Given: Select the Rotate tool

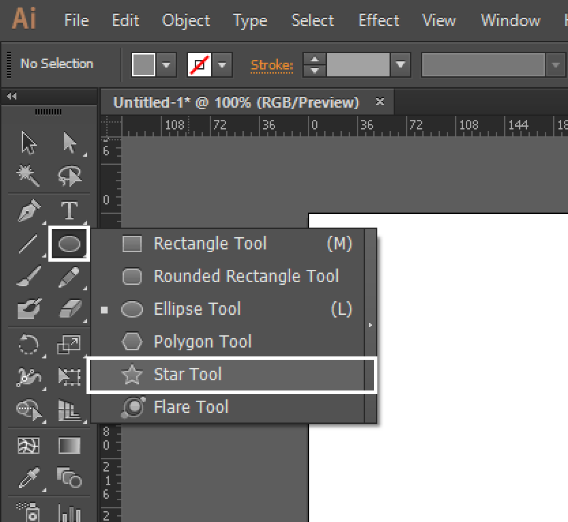Looking at the screenshot, I should (x=29, y=344).
